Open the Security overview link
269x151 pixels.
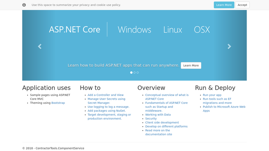click(151, 119)
